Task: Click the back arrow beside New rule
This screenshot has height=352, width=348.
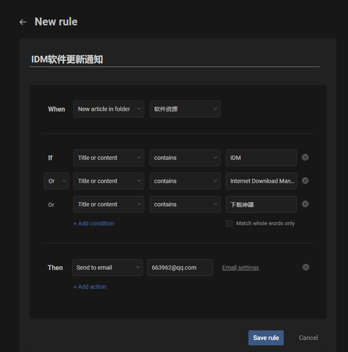Action: 23,22
